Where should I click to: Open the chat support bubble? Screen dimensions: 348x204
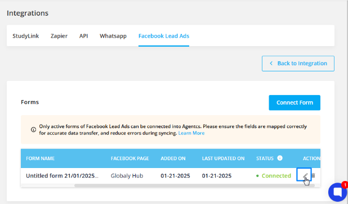(x=337, y=192)
